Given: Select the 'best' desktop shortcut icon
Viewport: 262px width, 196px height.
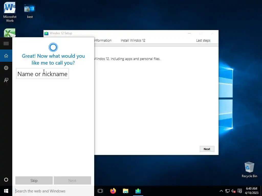Looking at the screenshot, I should [30, 11].
